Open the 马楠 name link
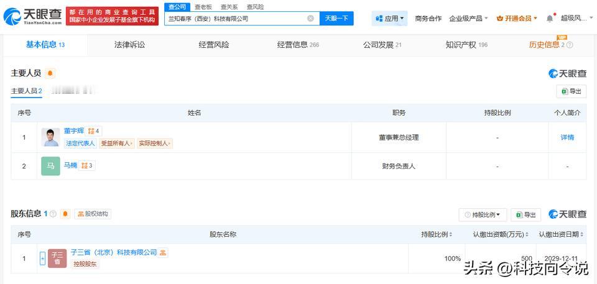This screenshot has height=284, width=597. click(x=70, y=165)
